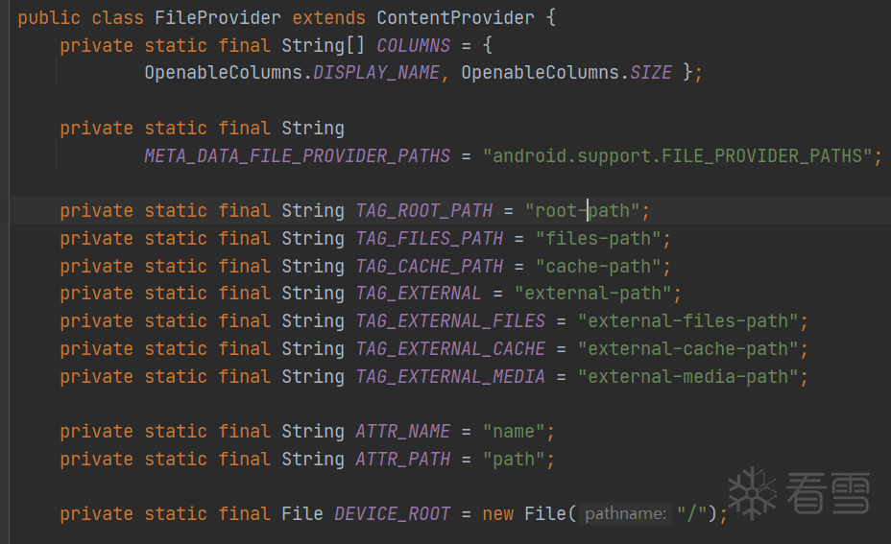Click the TAG_EXTERNAL_MEDIA constant
Image resolution: width=891 pixels, height=544 pixels.
[x=450, y=377]
